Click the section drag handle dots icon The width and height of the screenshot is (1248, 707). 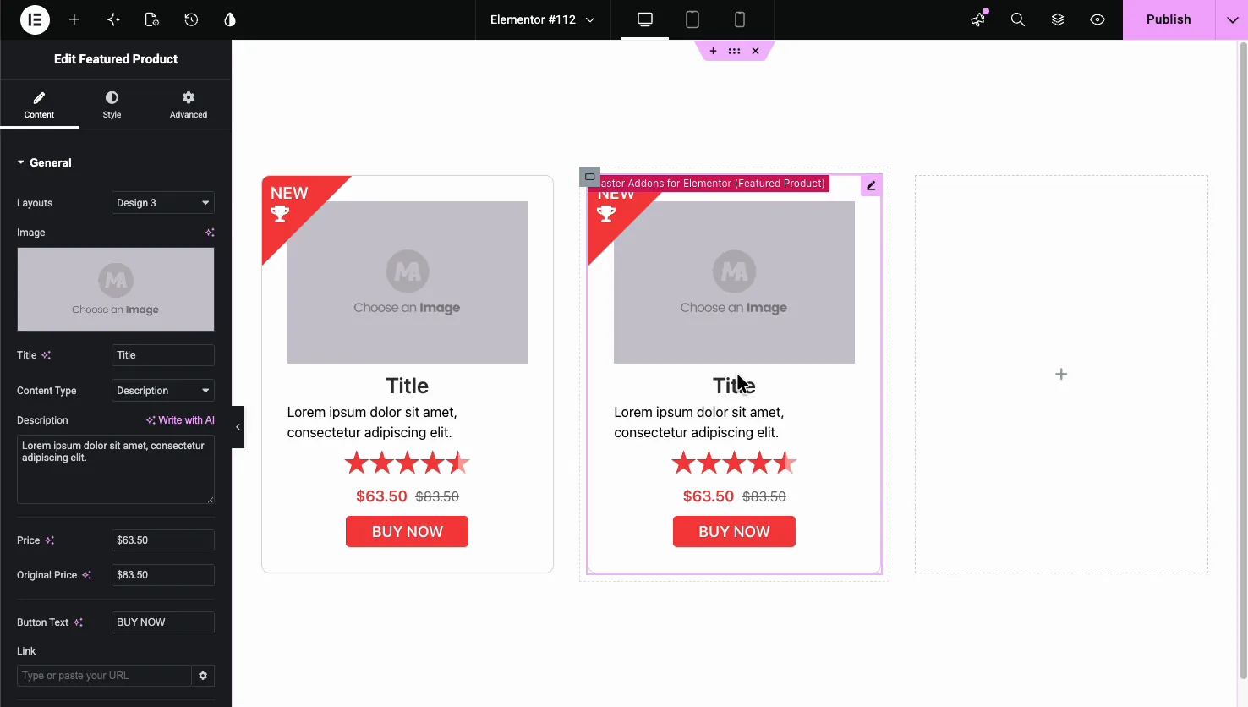tap(734, 51)
